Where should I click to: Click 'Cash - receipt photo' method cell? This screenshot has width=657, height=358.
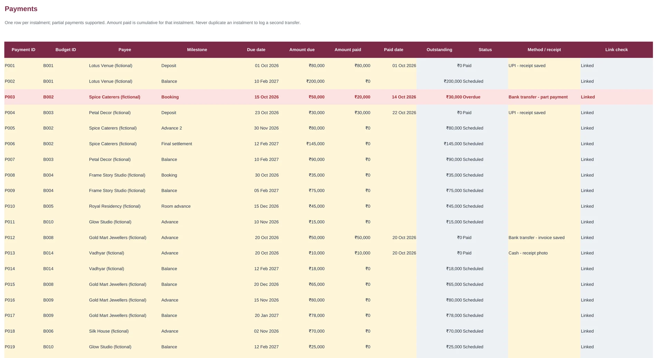tap(544, 253)
